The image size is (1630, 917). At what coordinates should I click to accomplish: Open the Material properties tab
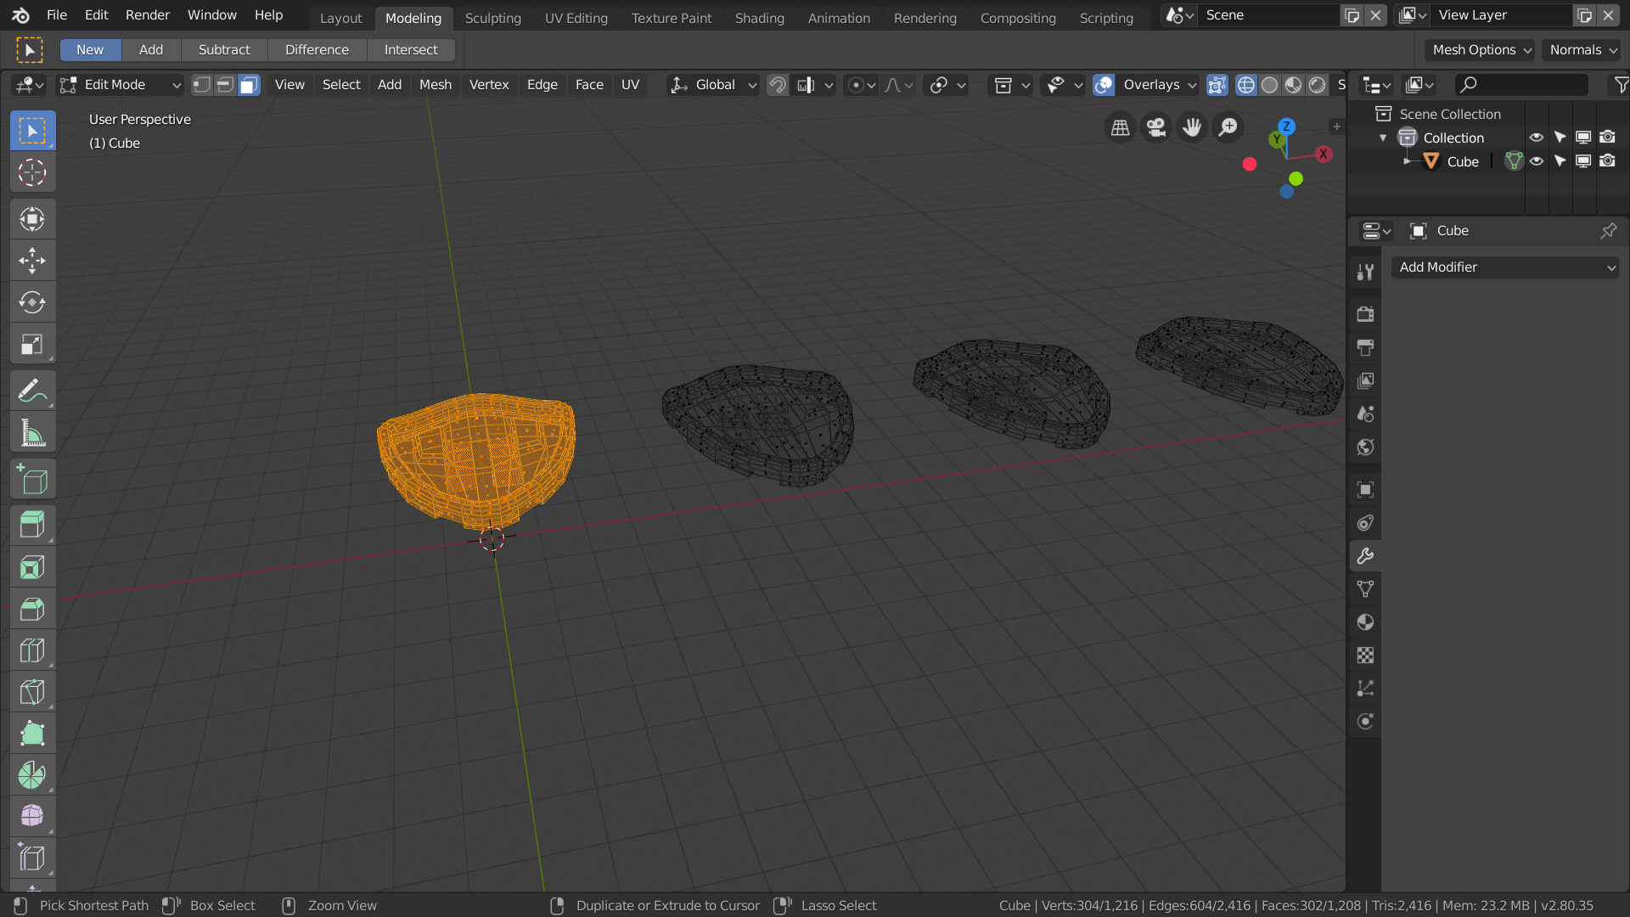point(1365,622)
